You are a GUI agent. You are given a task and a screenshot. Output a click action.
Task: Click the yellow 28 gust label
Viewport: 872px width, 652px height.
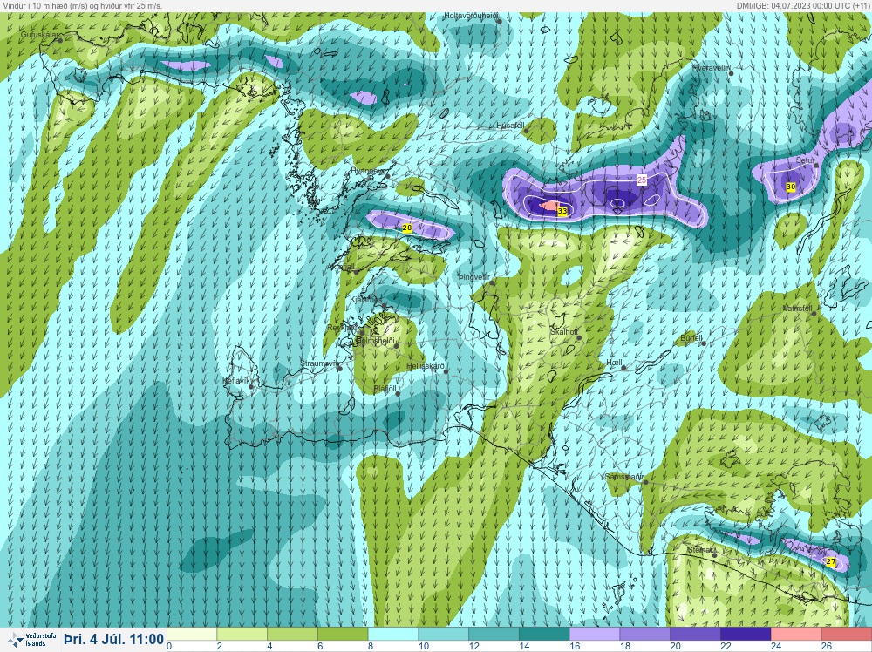tap(407, 228)
